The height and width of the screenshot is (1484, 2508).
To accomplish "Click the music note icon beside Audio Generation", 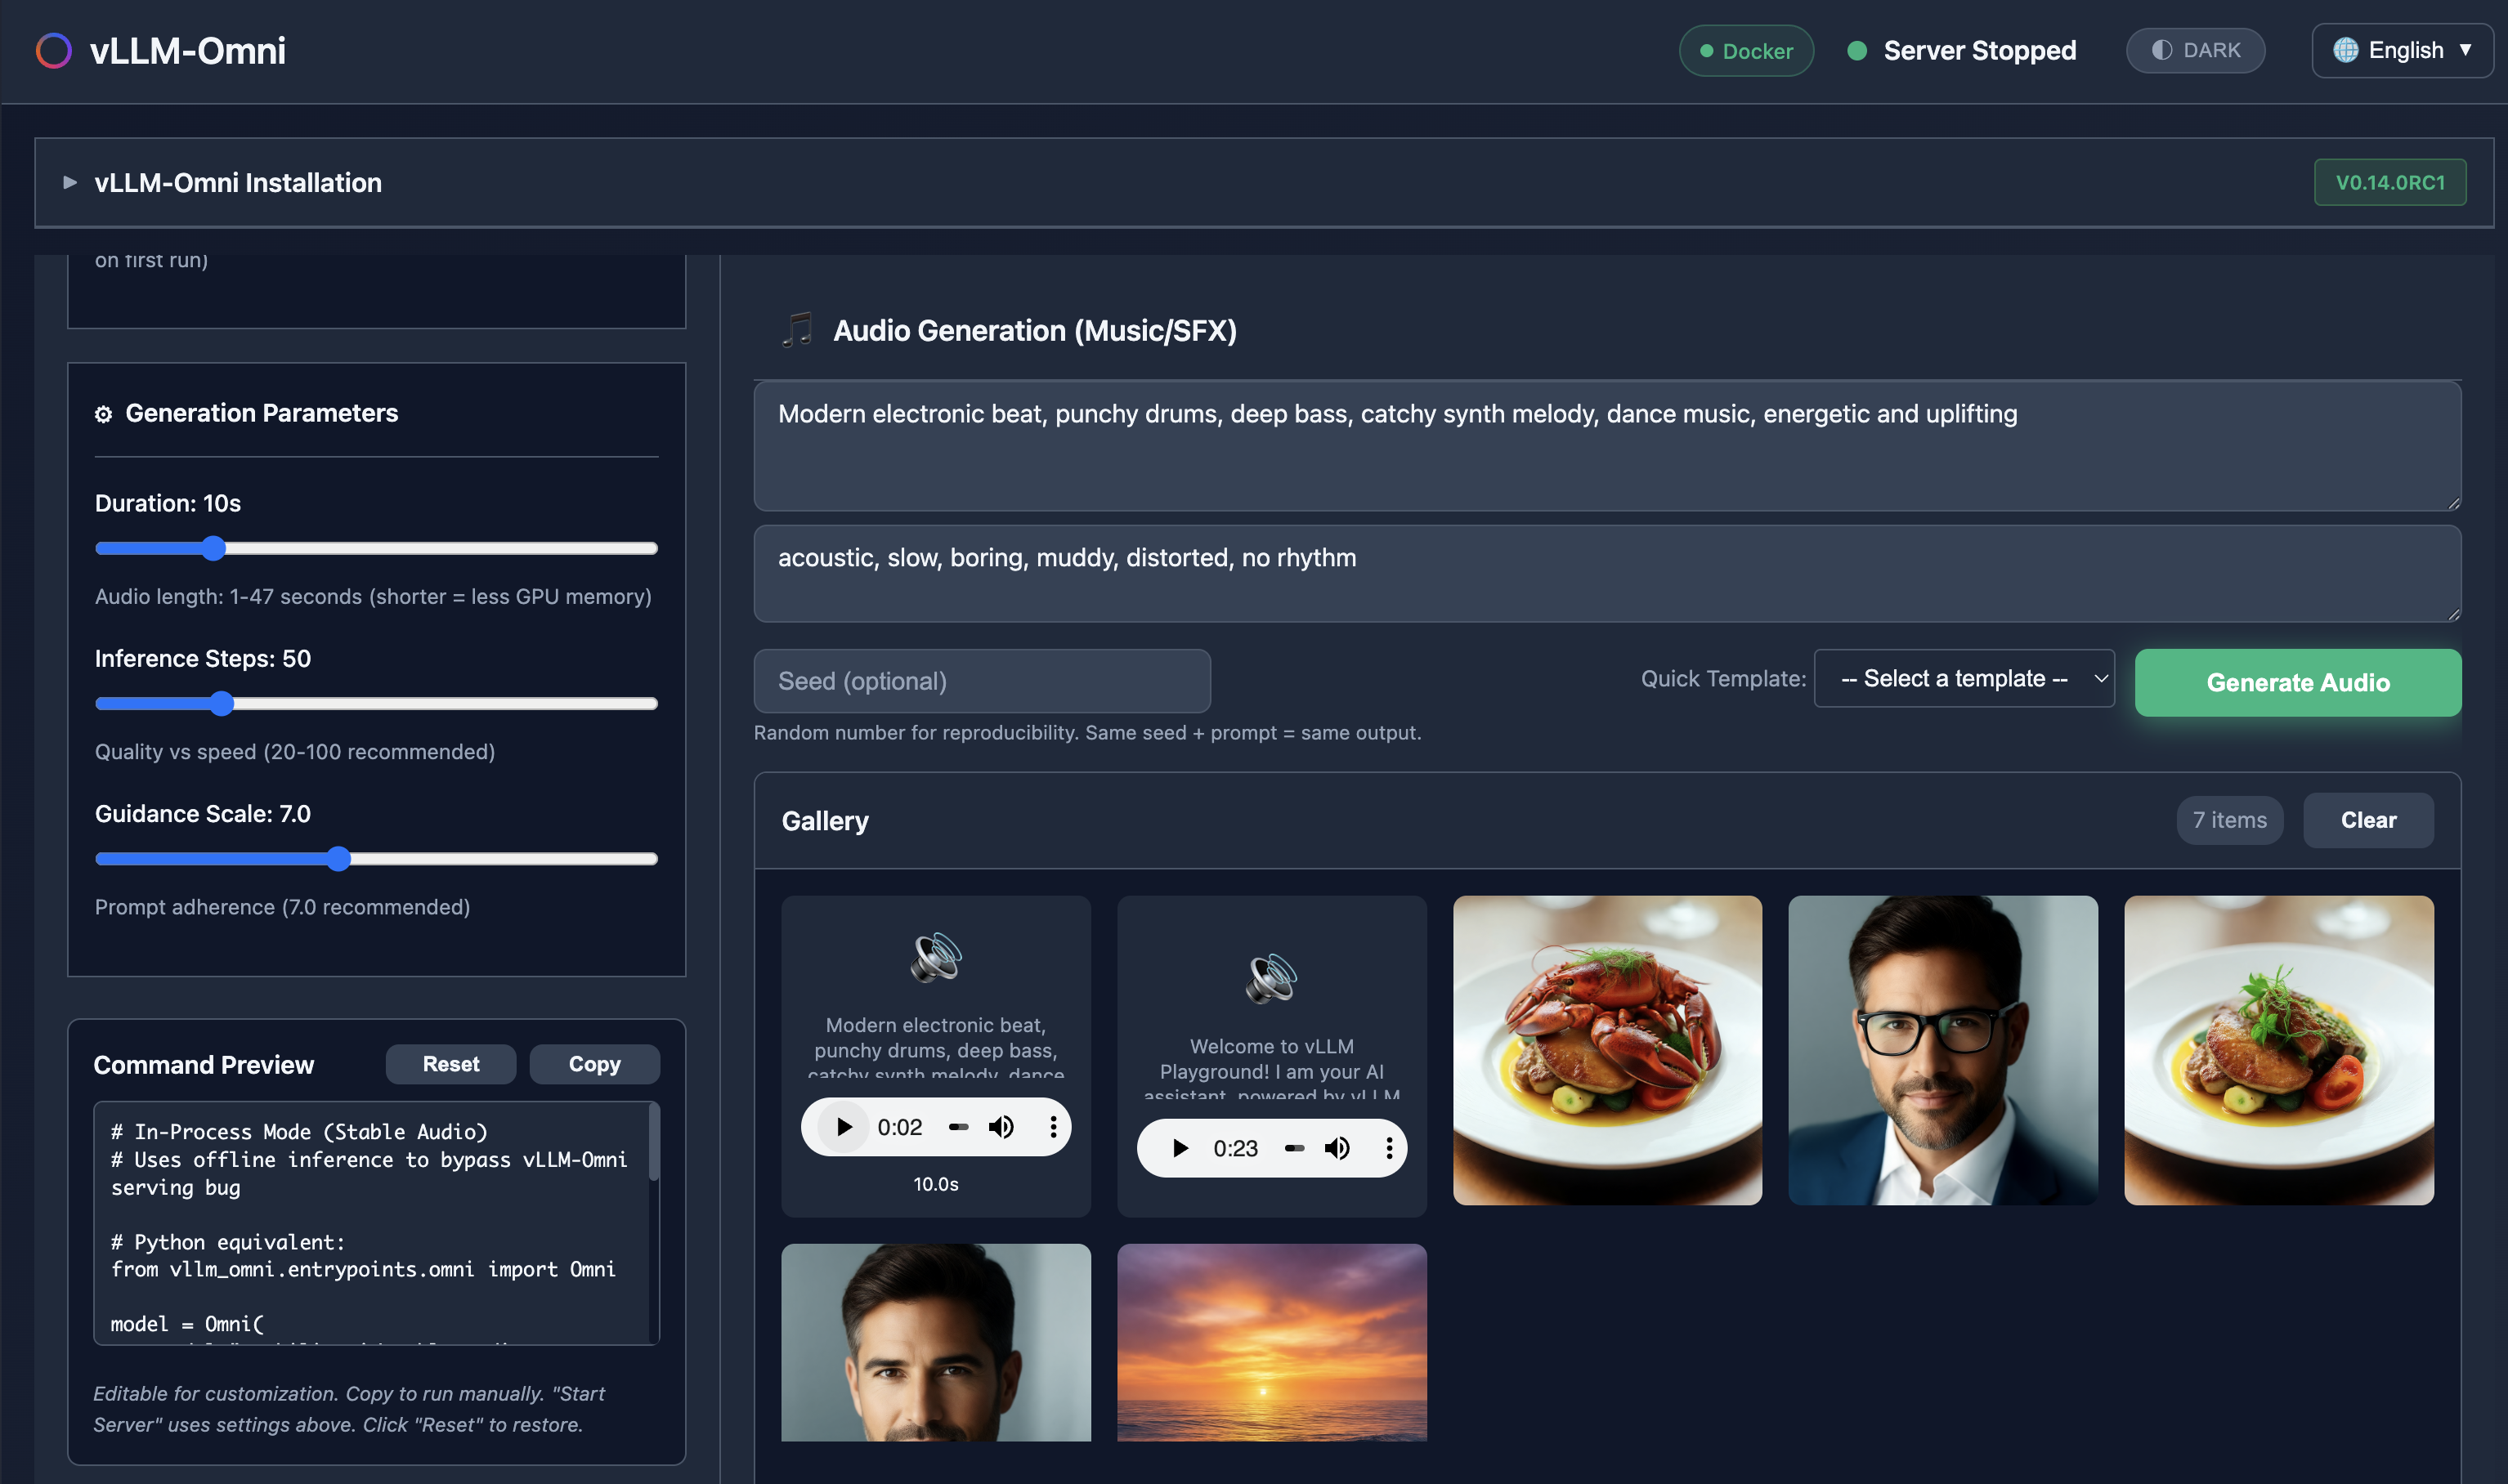I will pyautogui.click(x=797, y=330).
